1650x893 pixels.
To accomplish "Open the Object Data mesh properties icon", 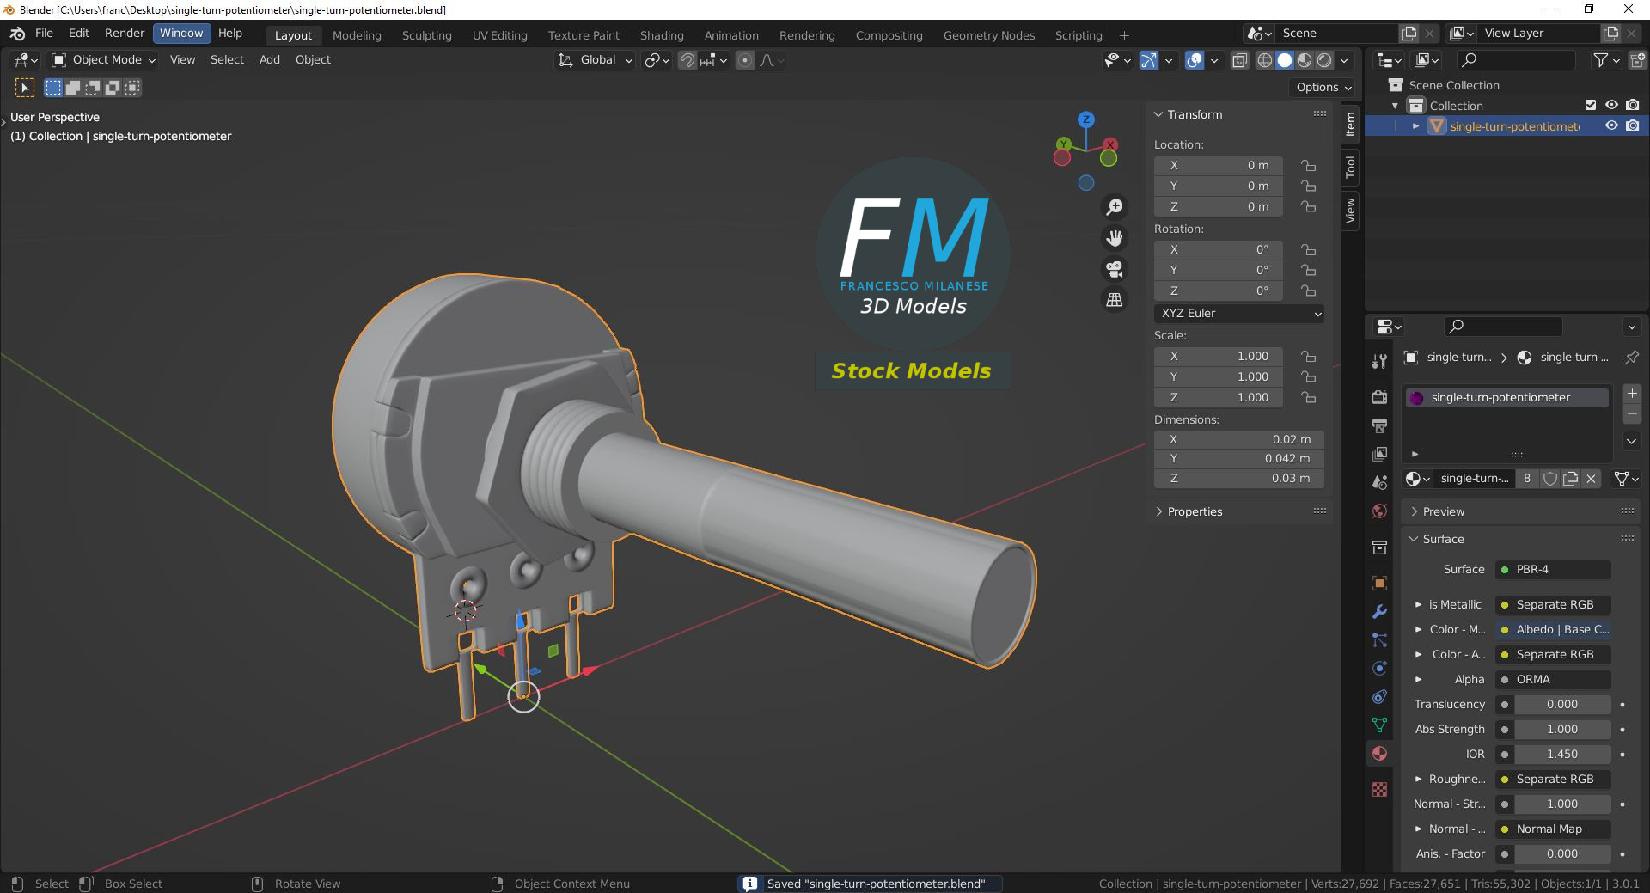I will (x=1379, y=725).
